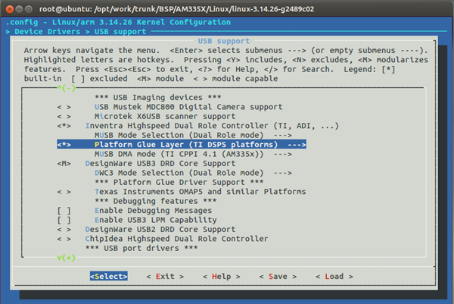
Task: Click the green scroll-up indicator ^(-)
Action: [67, 88]
